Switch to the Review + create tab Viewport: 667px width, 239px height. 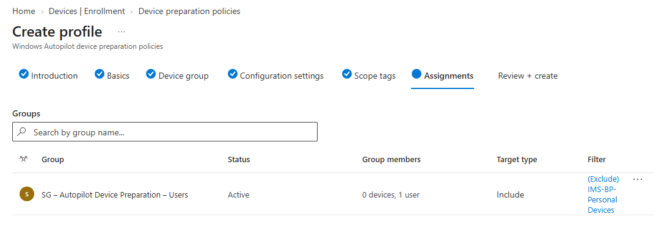coord(528,76)
